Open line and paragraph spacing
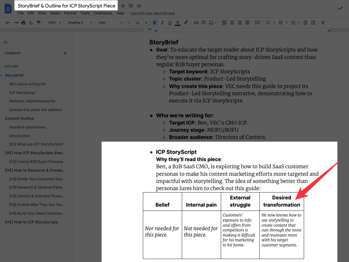The width and height of the screenshot is (349, 262). click(257, 23)
